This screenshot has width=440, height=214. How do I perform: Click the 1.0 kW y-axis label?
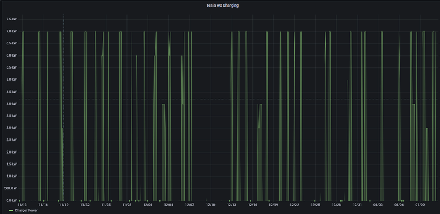click(12, 177)
